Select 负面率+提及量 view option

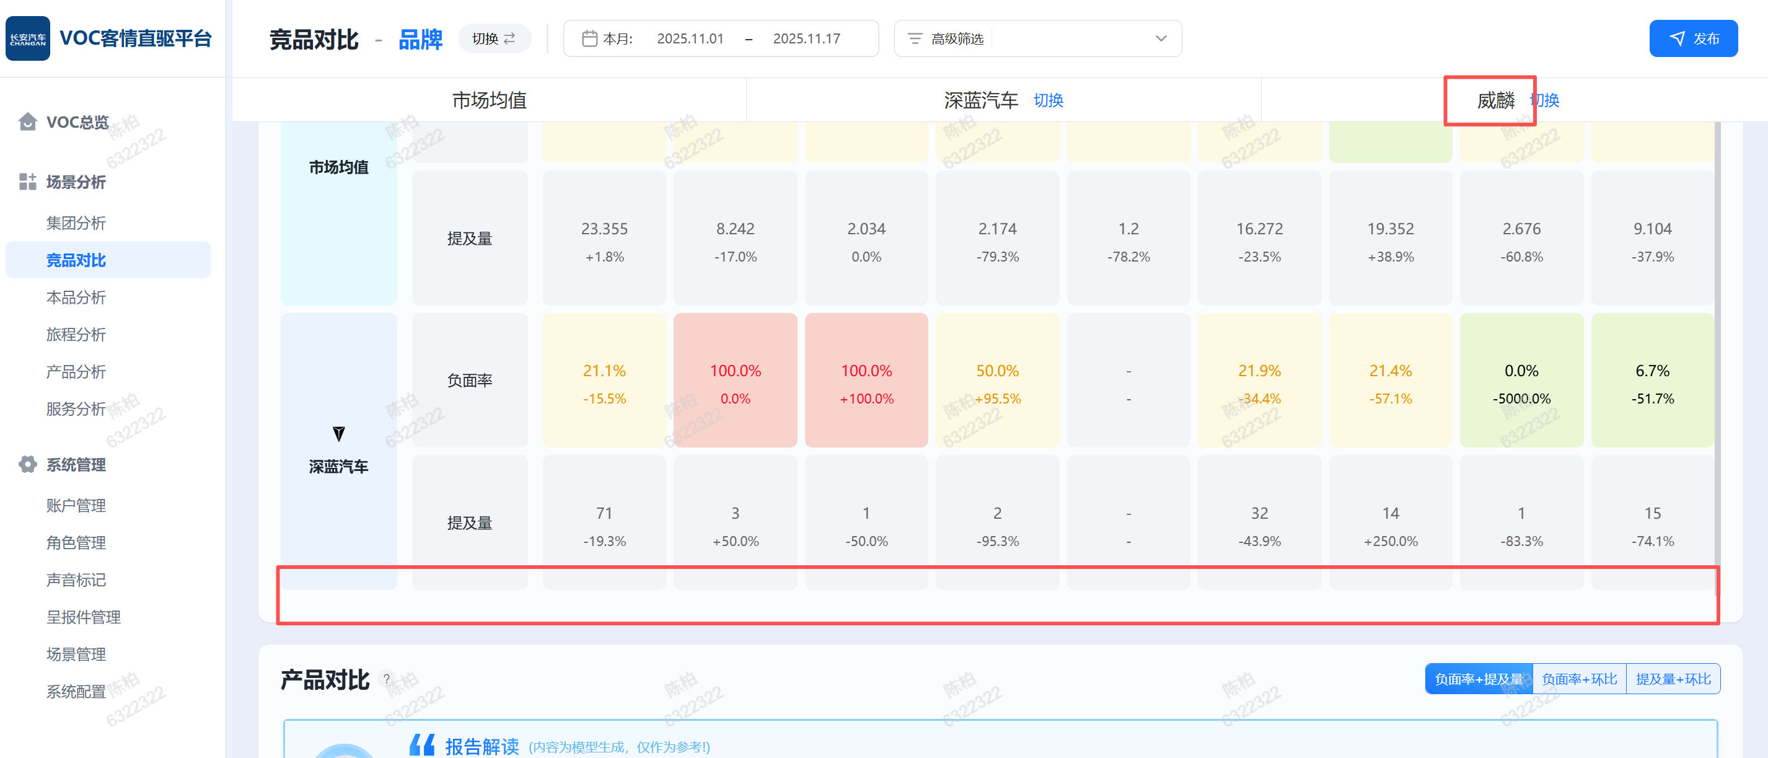coord(1479,679)
